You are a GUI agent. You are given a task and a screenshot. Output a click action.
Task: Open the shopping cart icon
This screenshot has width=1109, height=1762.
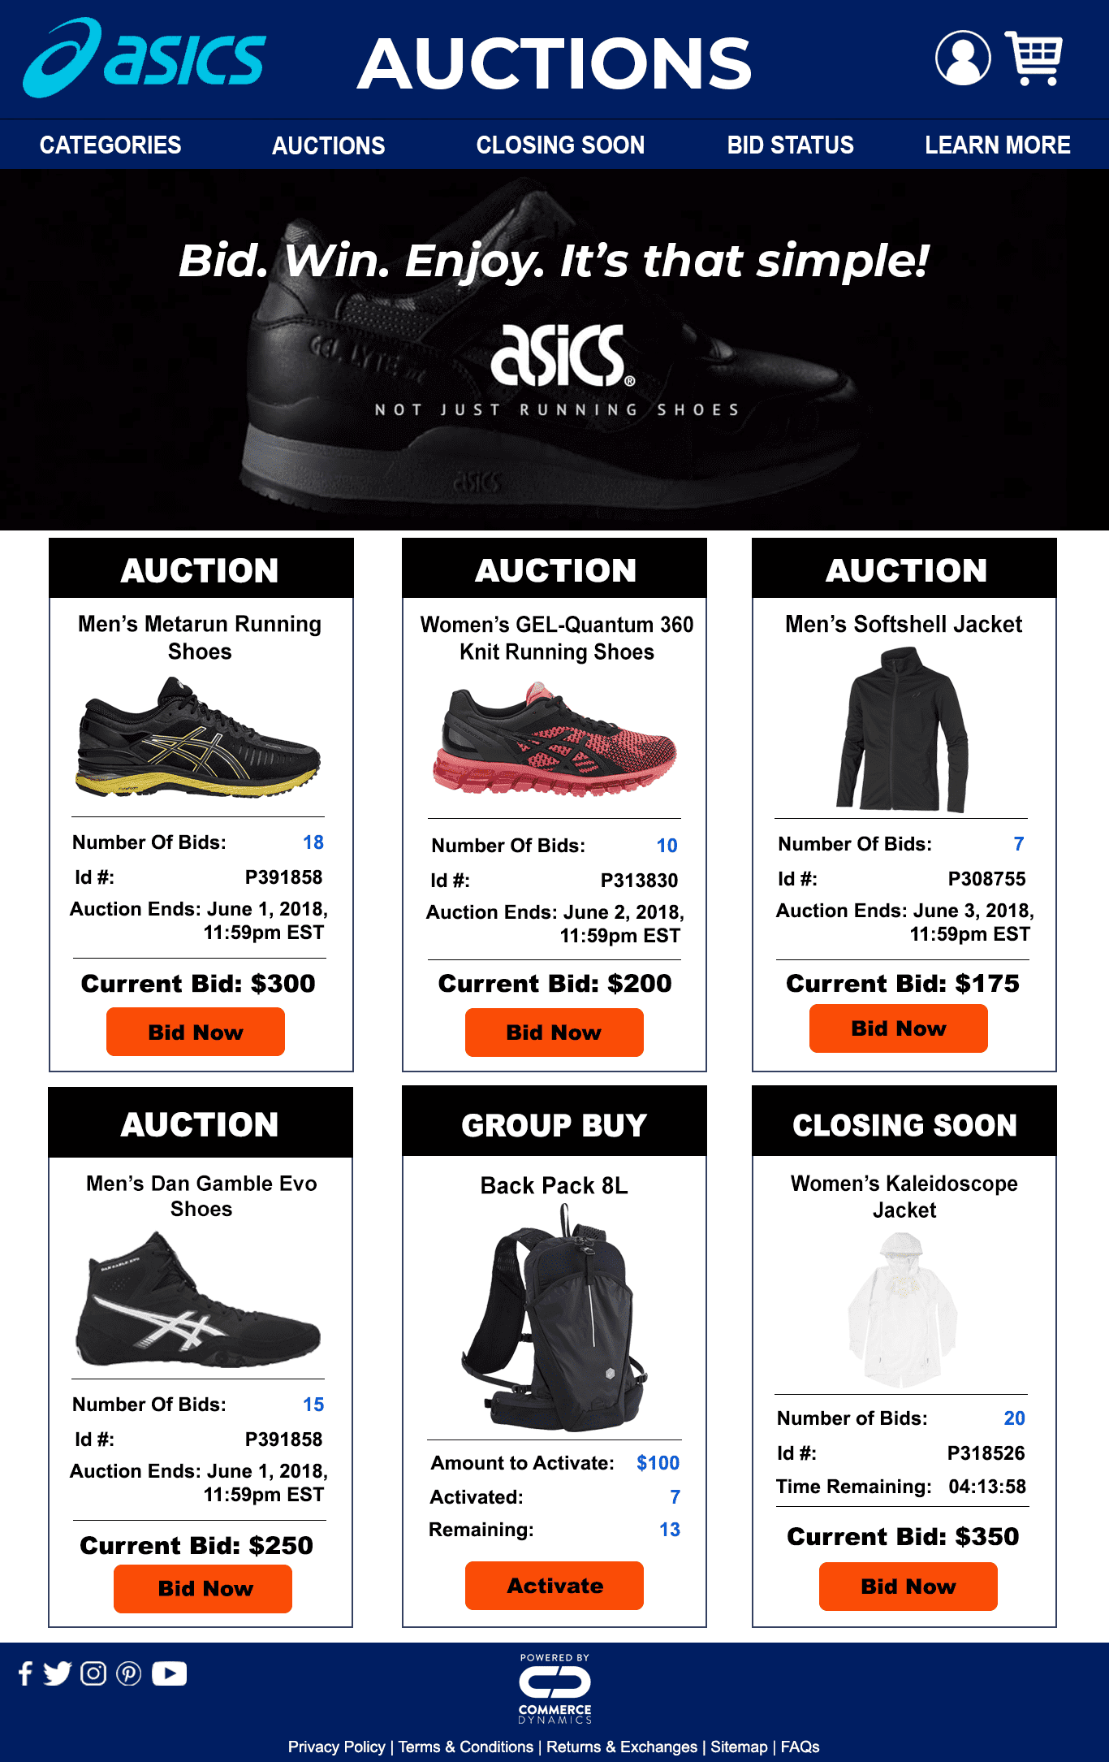(1033, 58)
